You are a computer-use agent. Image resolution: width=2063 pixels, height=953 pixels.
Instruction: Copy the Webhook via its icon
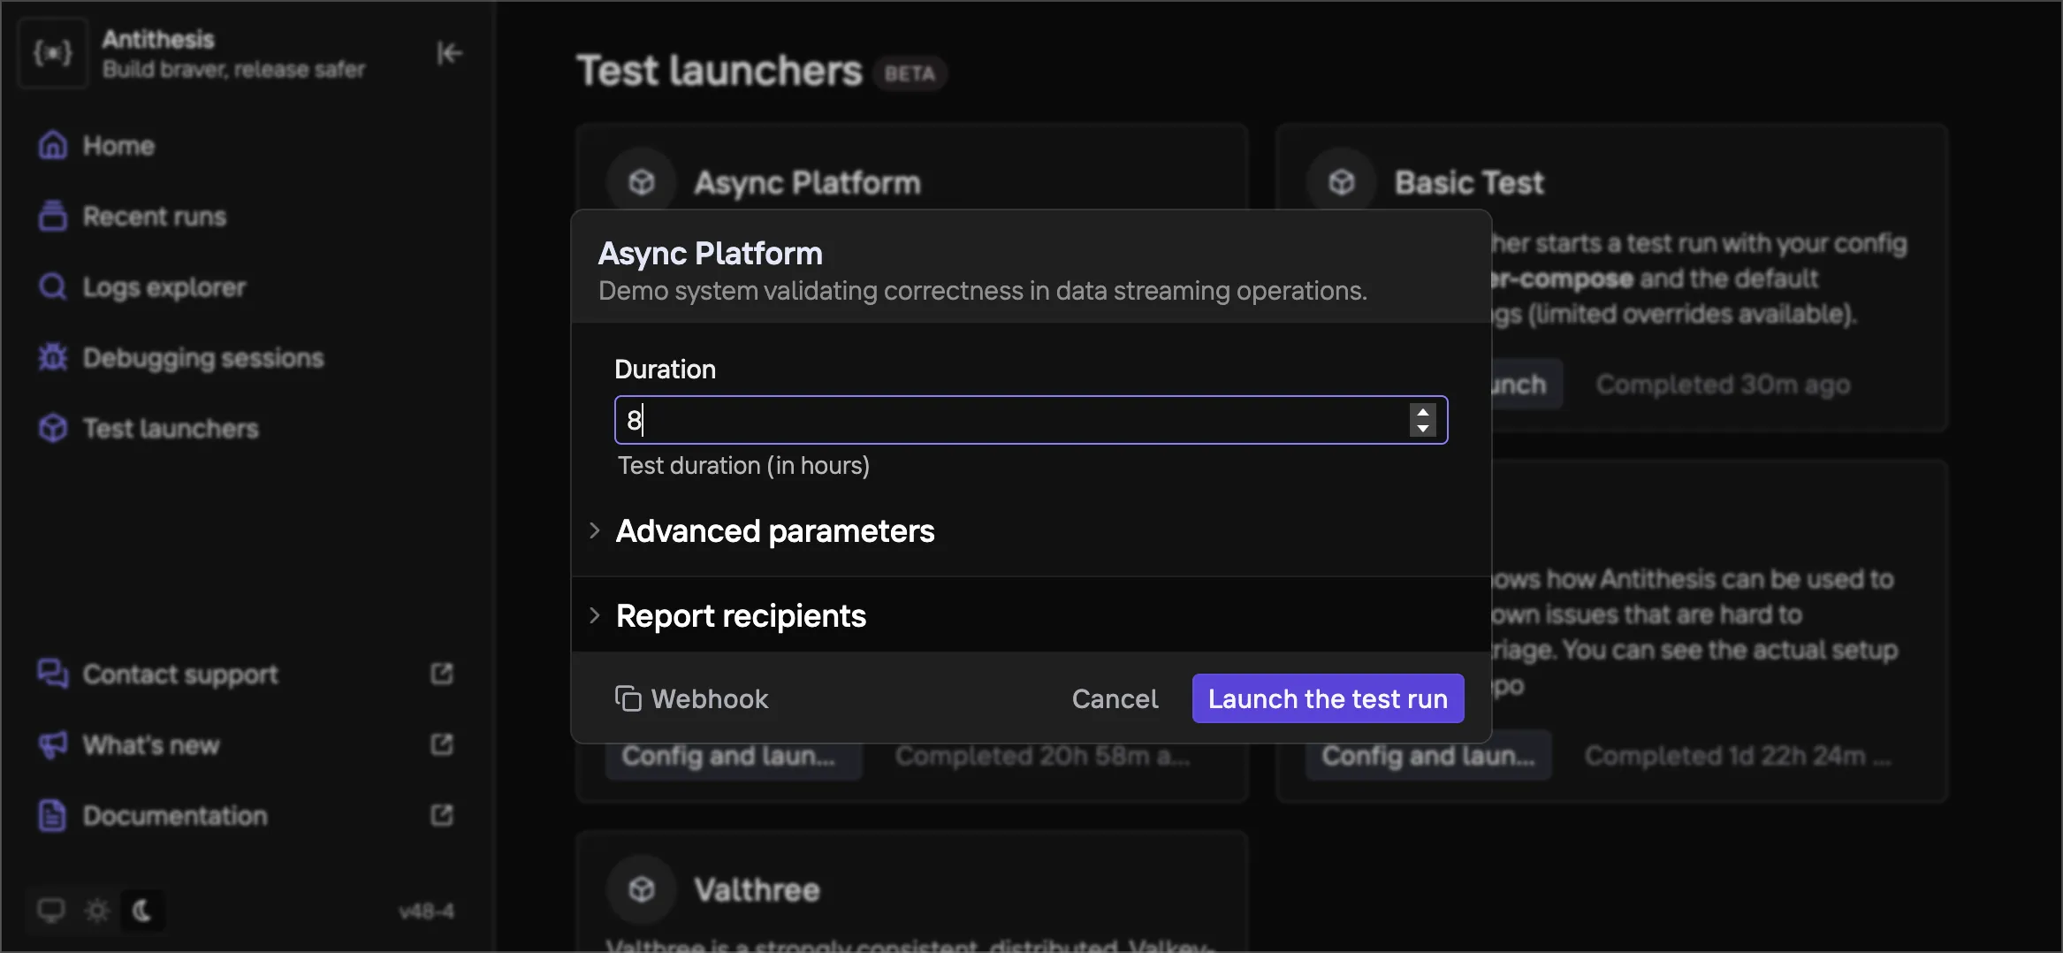pos(628,698)
